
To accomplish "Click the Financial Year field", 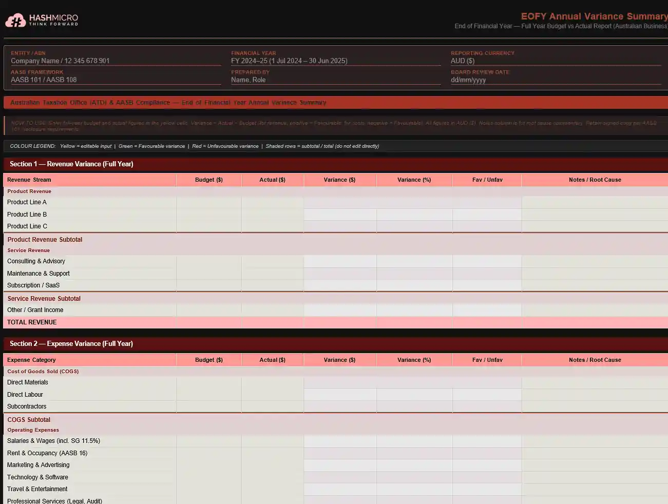I will coord(335,61).
